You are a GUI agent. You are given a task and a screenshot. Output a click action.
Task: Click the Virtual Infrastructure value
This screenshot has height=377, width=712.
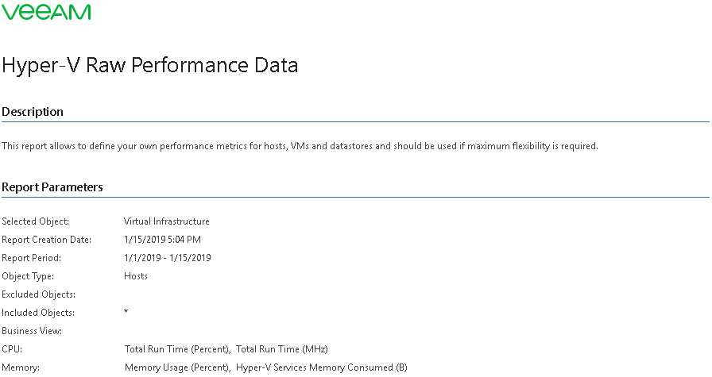point(167,221)
